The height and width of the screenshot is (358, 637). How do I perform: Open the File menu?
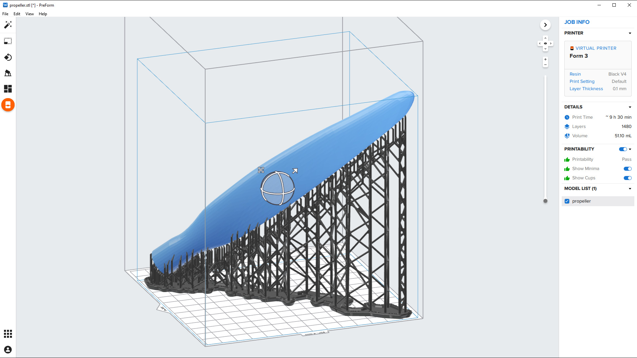pos(5,14)
